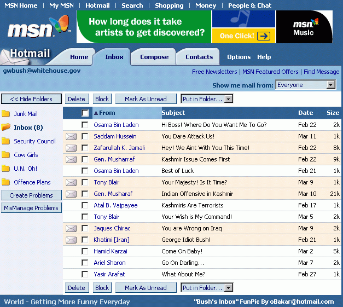This screenshot has height=307, width=343.
Task: Switch to the Contacts tab
Action: (199, 57)
